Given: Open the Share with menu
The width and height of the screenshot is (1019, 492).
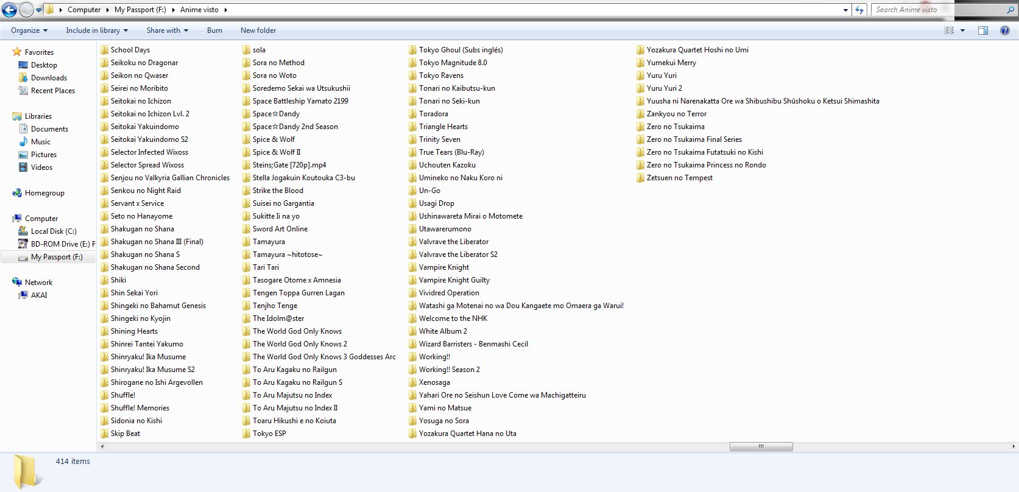Looking at the screenshot, I should tap(166, 30).
